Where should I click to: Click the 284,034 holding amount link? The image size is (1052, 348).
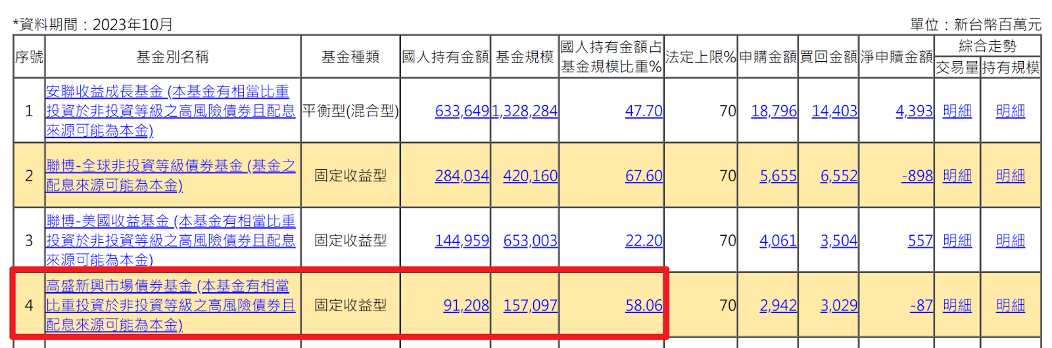pyautogui.click(x=462, y=176)
